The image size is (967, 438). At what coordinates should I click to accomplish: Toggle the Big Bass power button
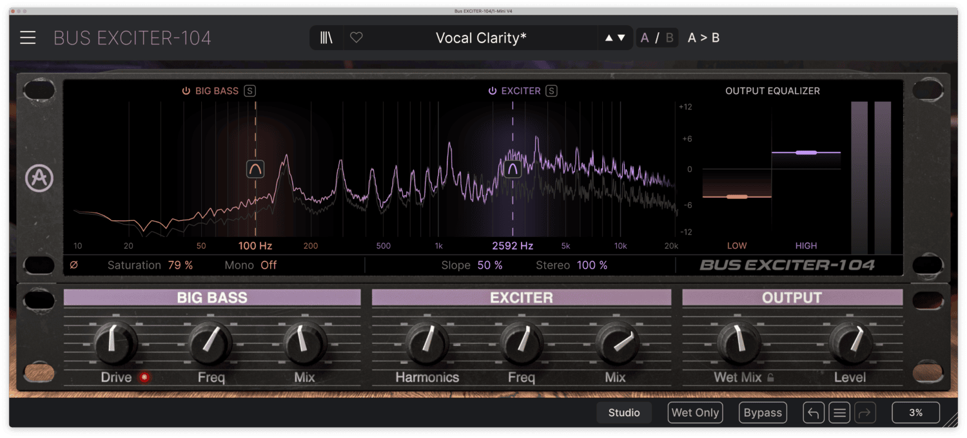(x=186, y=91)
